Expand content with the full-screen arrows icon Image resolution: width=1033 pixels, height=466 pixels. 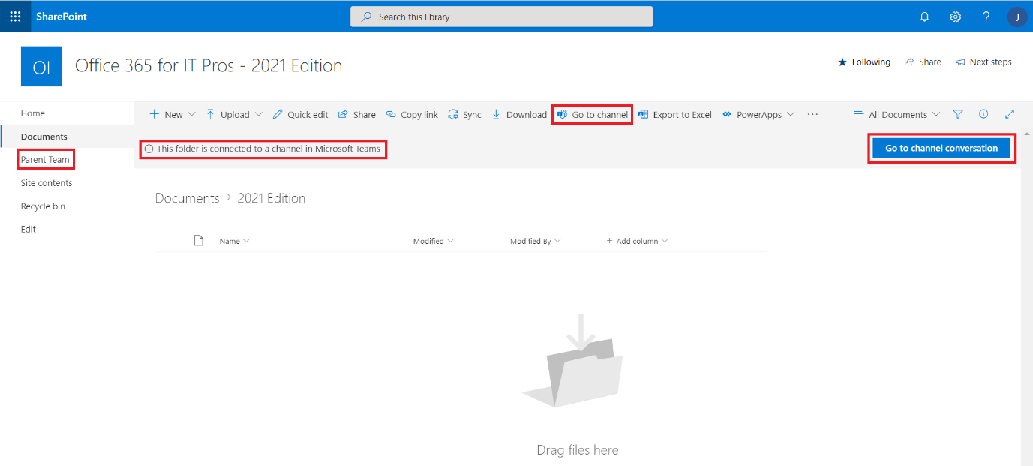(1010, 114)
